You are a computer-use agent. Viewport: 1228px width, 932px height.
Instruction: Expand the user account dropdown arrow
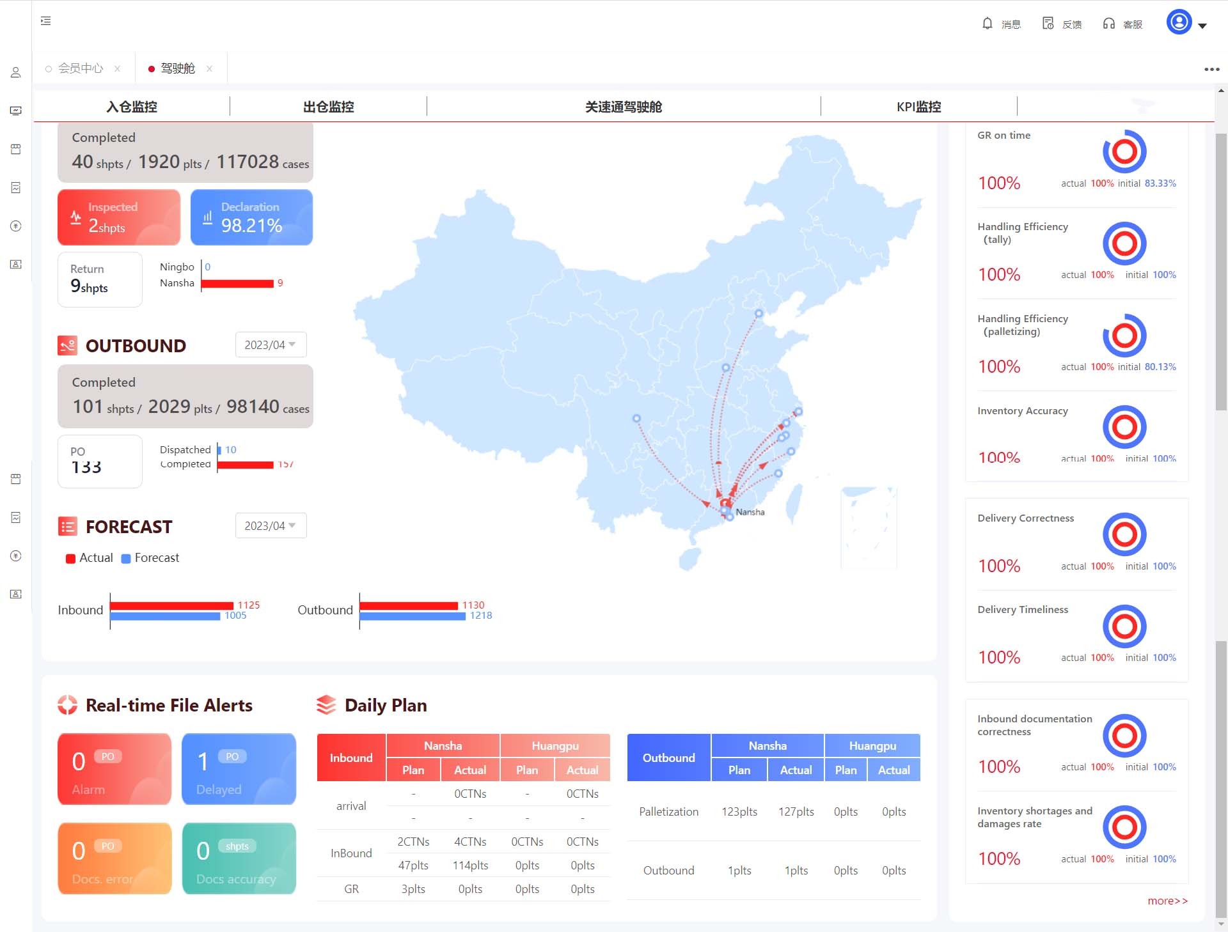tap(1204, 26)
